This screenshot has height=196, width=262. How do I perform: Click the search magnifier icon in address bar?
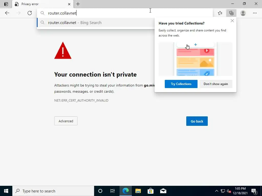pyautogui.click(x=42, y=13)
